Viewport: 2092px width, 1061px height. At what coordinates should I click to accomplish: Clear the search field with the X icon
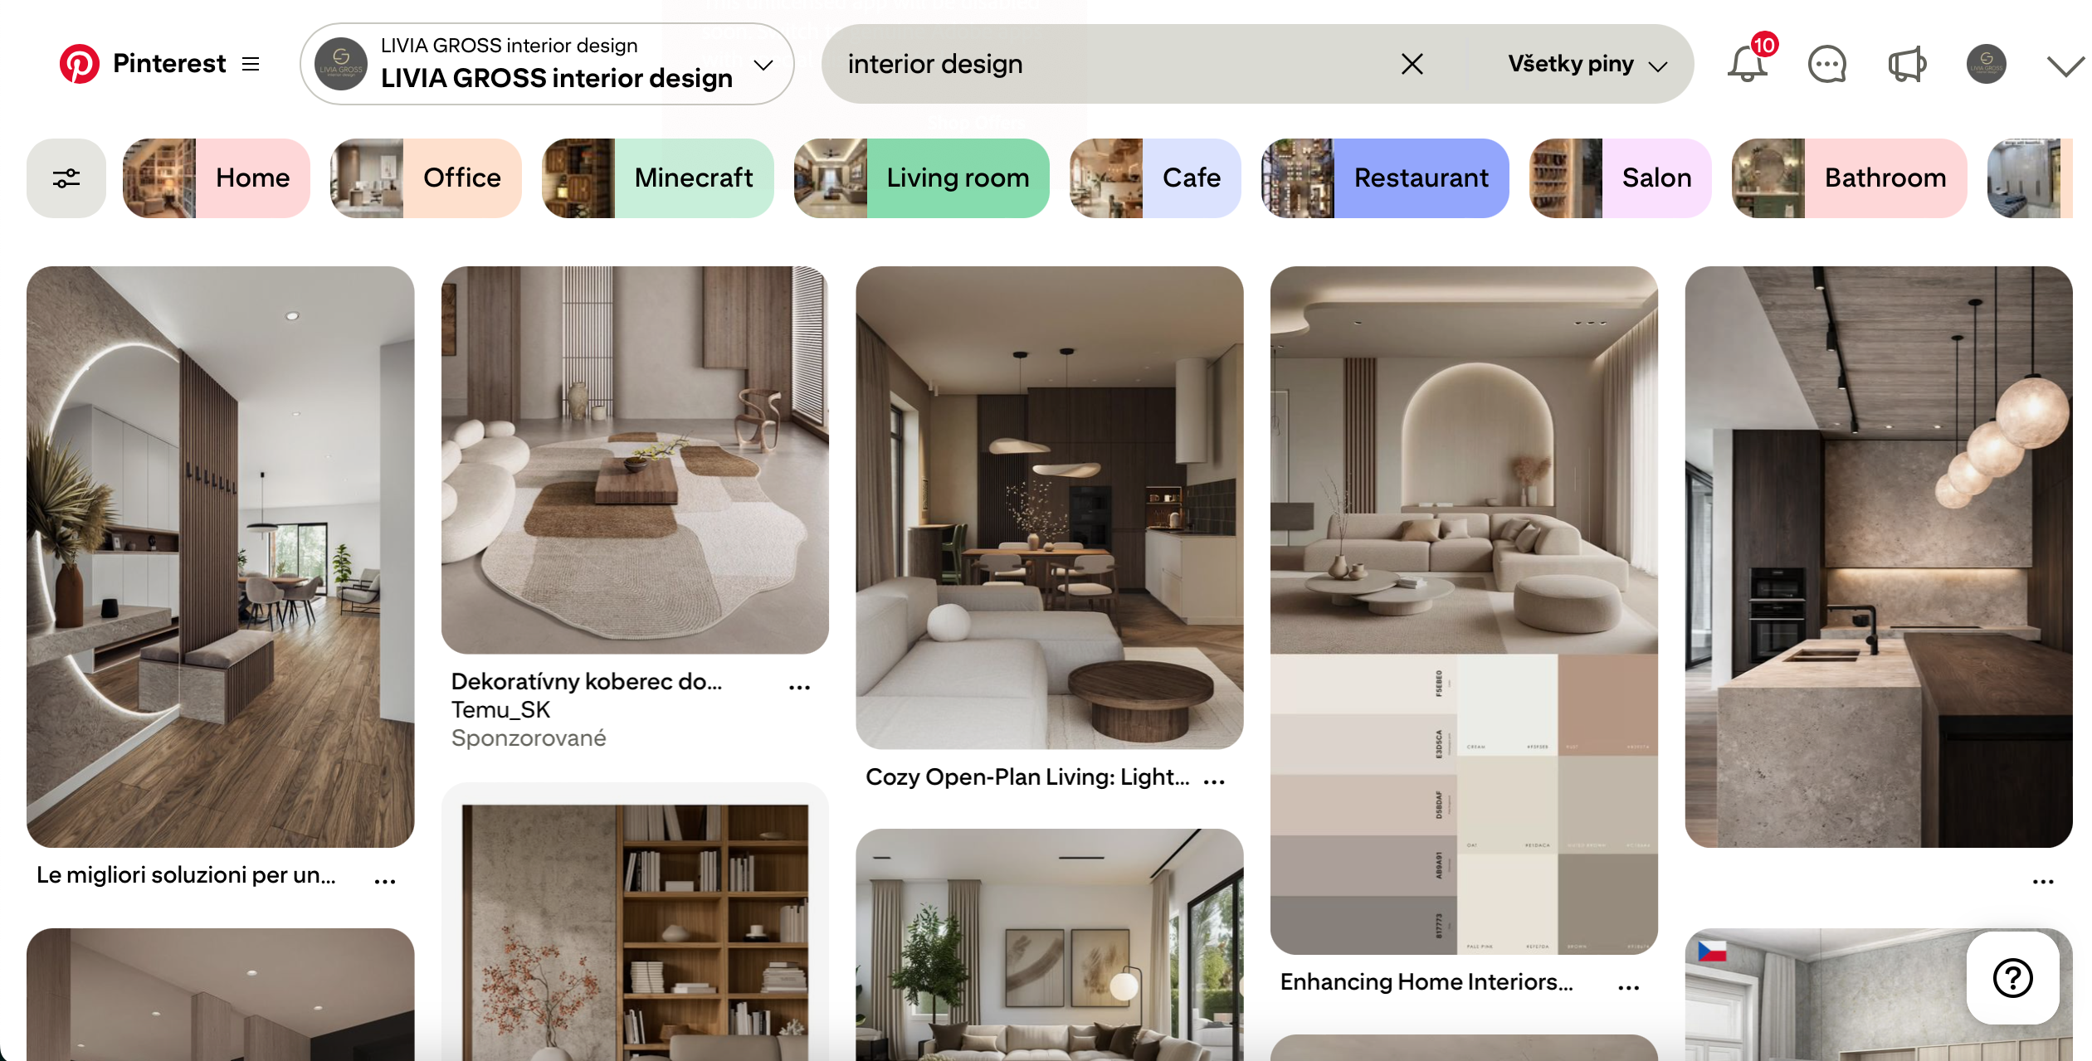[1412, 63]
